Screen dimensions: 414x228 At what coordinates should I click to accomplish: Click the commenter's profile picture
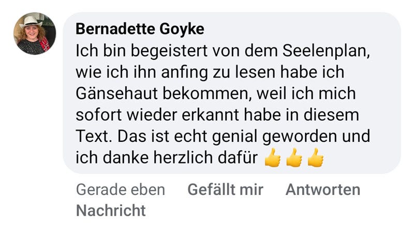(35, 34)
